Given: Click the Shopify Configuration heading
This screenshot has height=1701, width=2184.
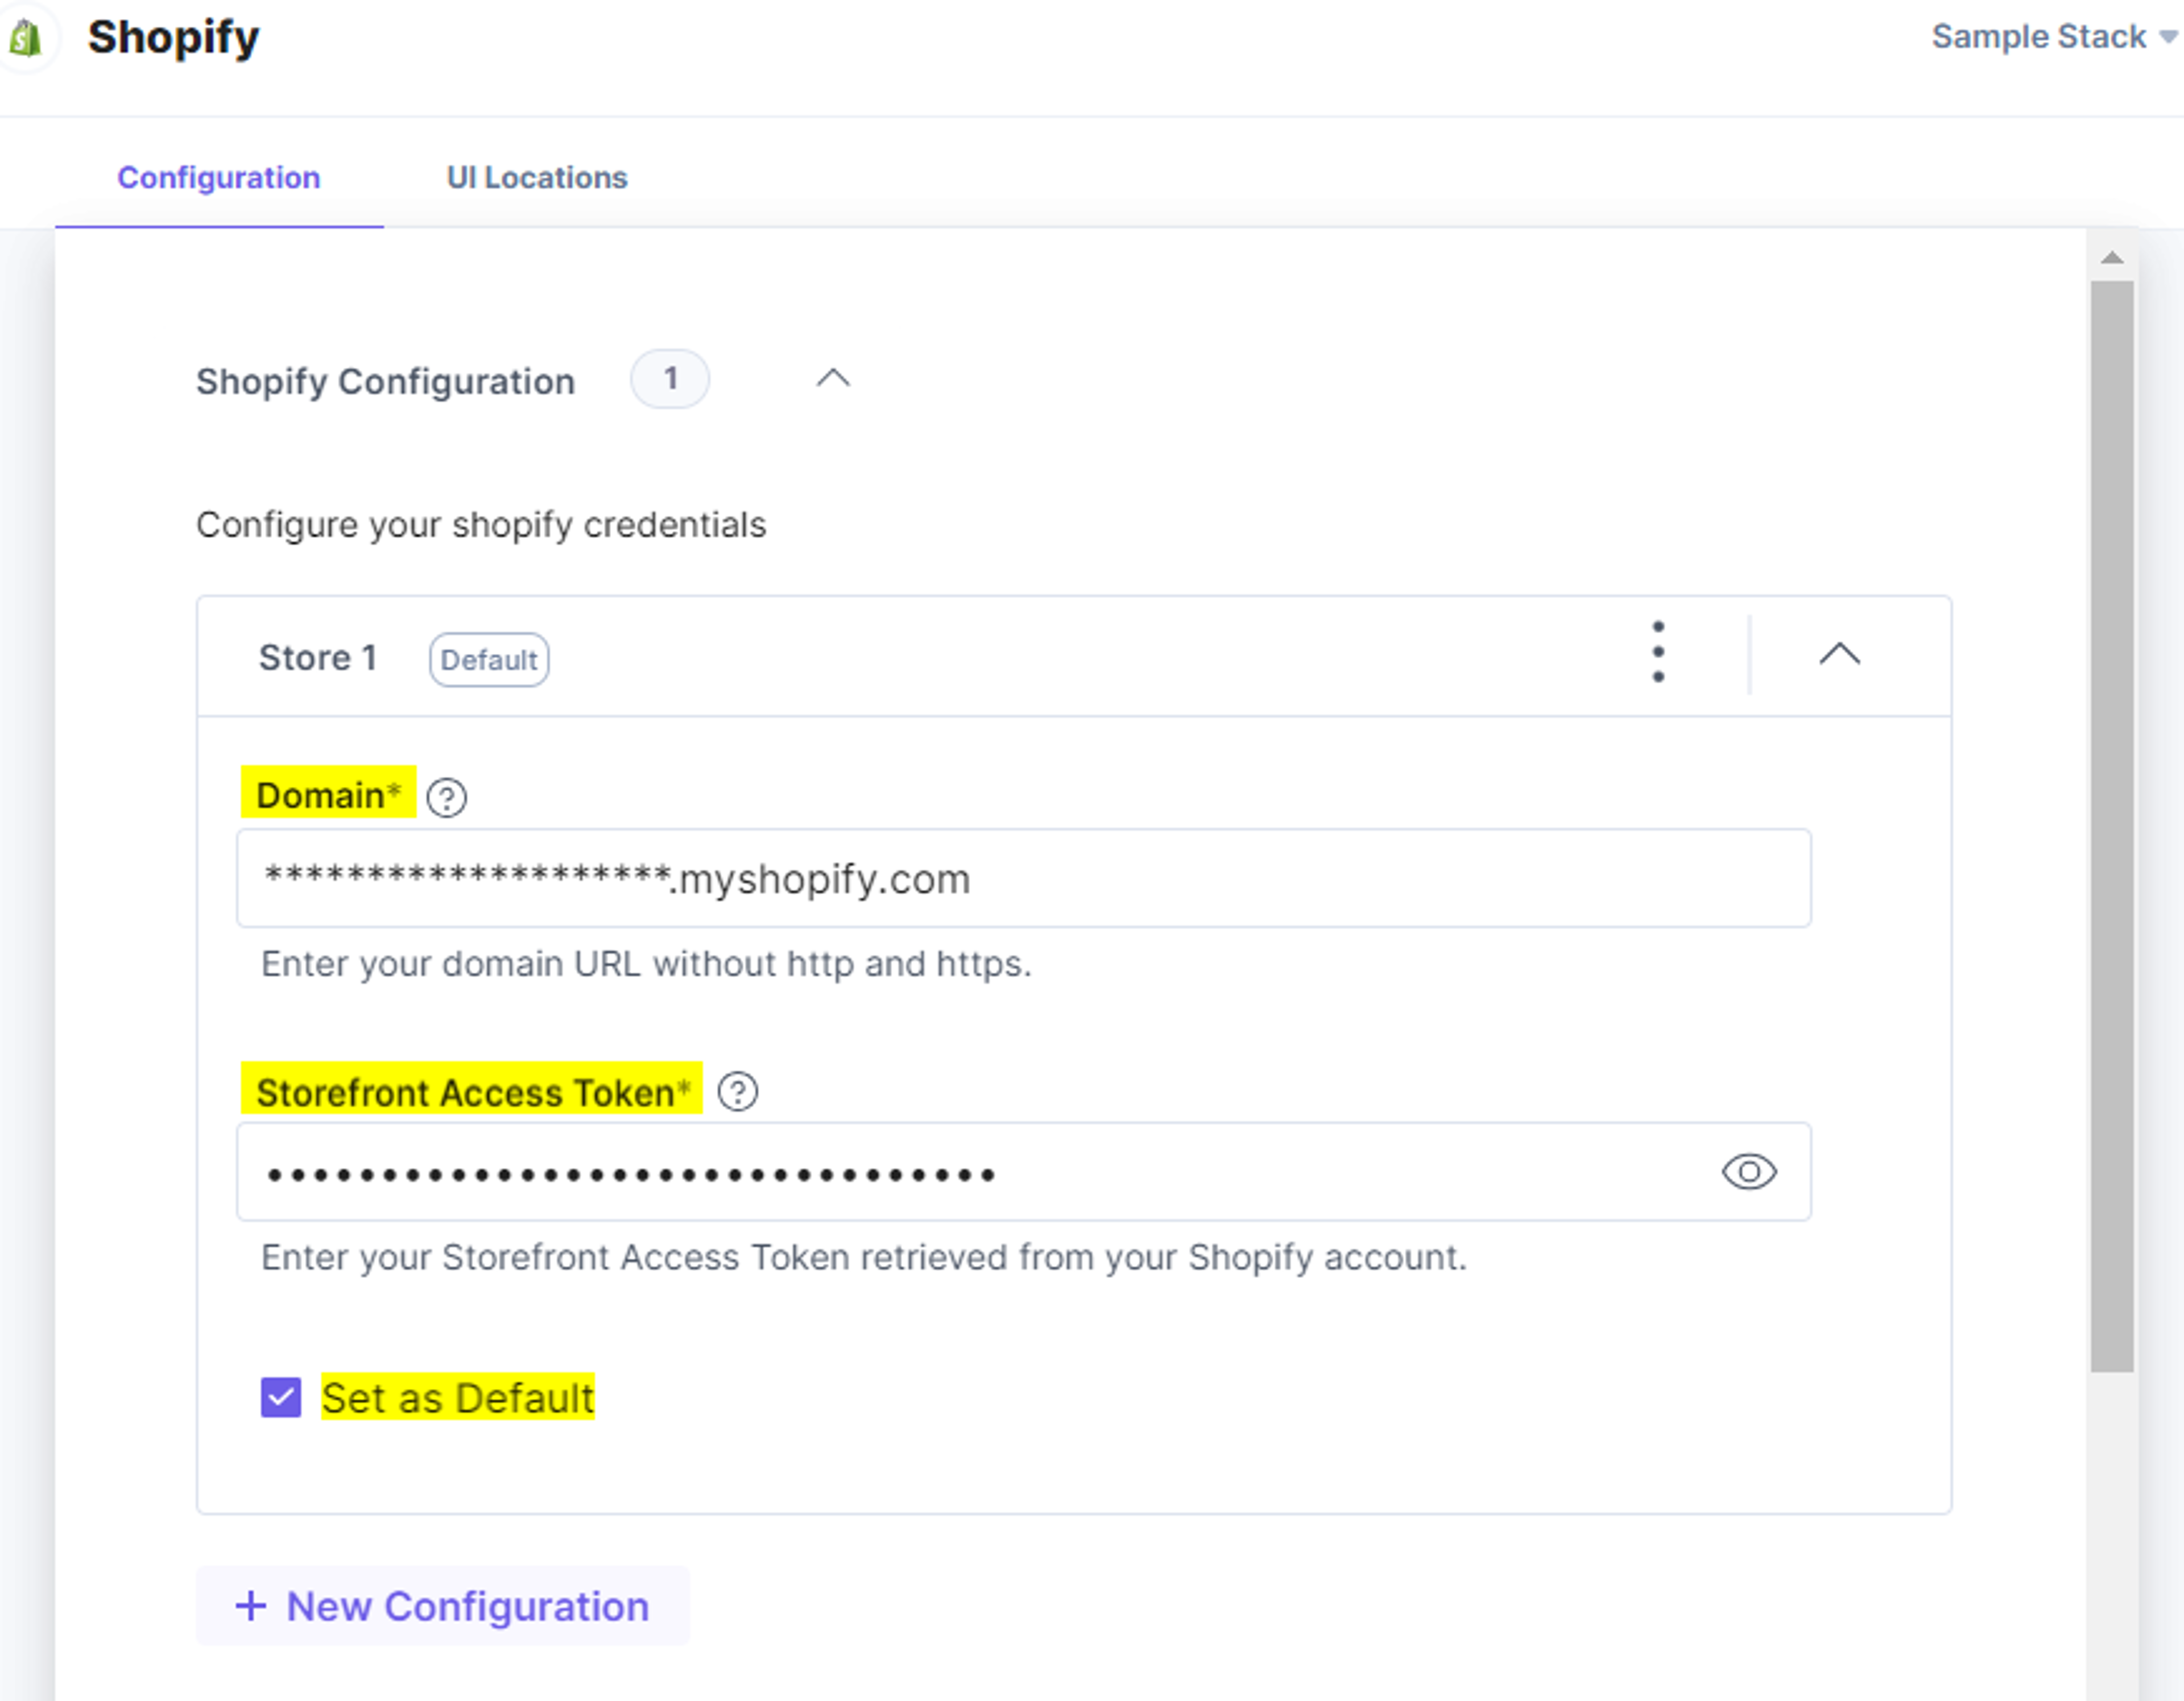Looking at the screenshot, I should 385,382.
